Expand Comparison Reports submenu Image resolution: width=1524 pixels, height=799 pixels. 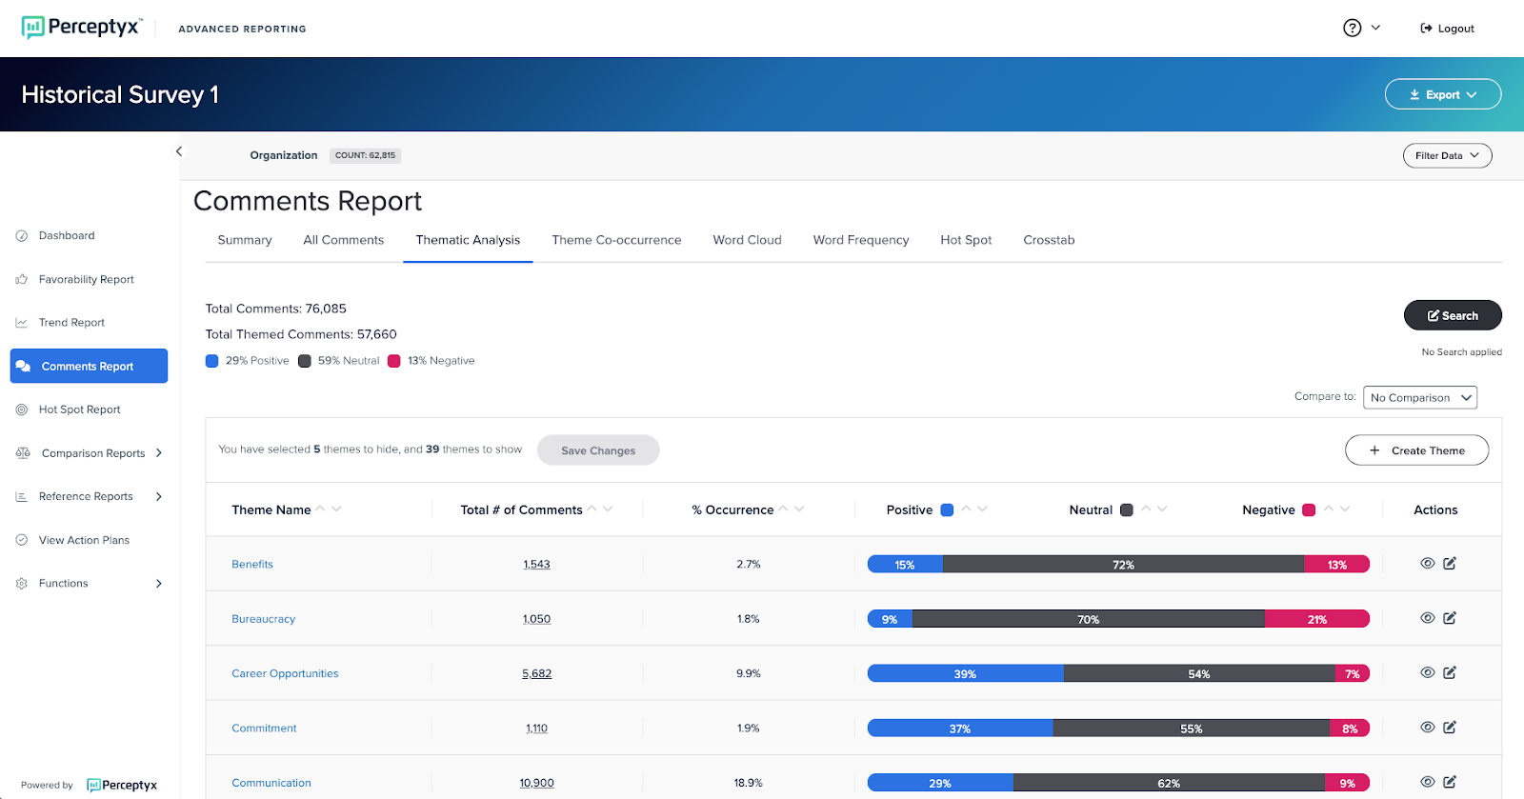(159, 453)
